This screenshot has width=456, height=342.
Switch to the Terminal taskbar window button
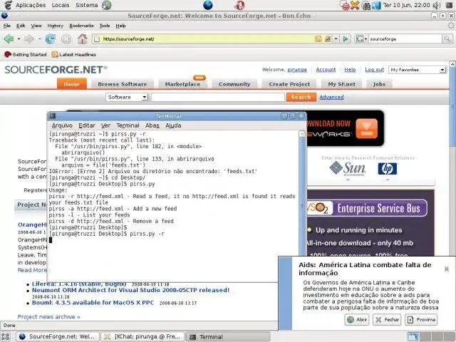tap(228, 337)
